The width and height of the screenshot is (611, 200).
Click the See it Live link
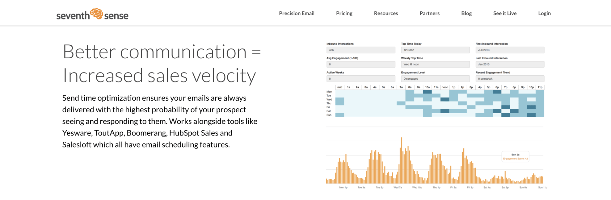click(x=505, y=13)
